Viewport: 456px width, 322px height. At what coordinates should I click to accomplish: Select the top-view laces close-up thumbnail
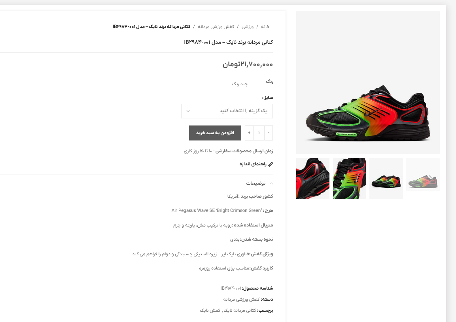[x=350, y=178]
